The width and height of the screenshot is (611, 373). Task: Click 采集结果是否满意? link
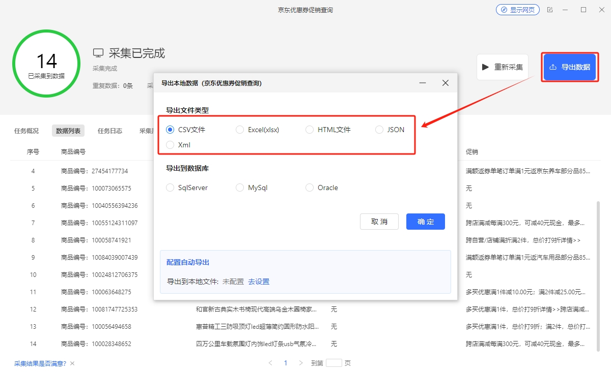pos(40,363)
